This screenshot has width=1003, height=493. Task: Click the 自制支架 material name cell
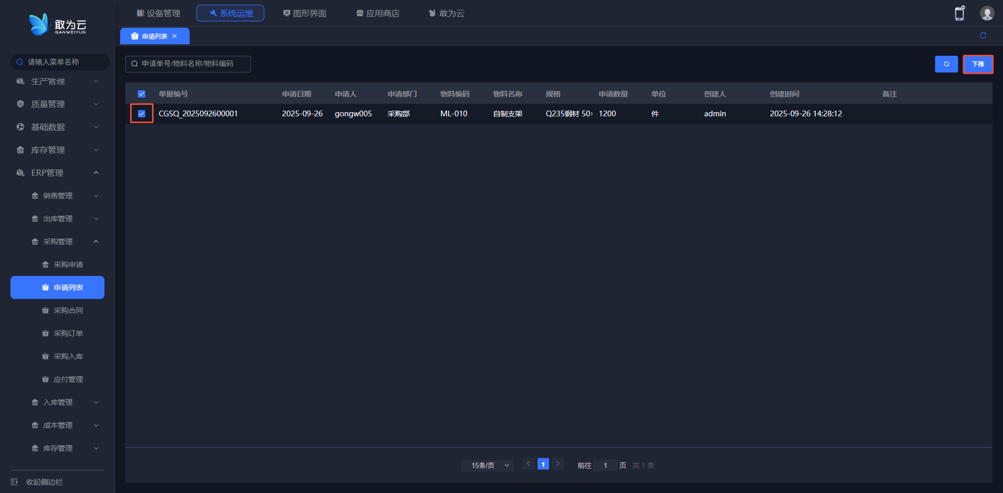point(508,114)
